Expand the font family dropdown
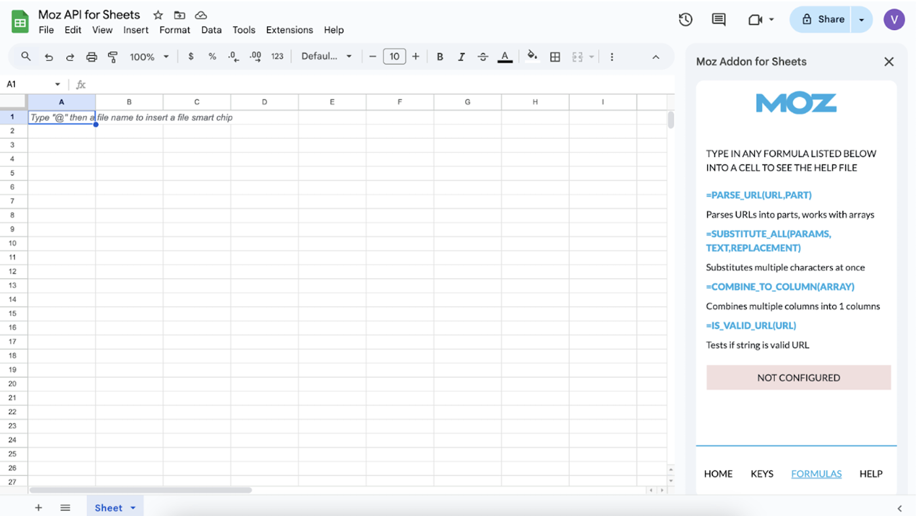Image resolution: width=918 pixels, height=516 pixels. [326, 56]
